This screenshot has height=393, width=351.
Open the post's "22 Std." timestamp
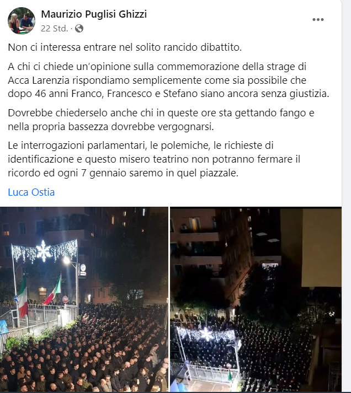click(x=55, y=29)
